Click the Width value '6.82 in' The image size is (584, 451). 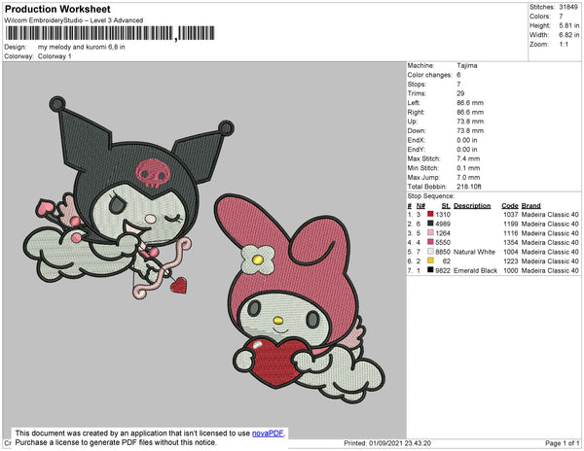point(568,35)
